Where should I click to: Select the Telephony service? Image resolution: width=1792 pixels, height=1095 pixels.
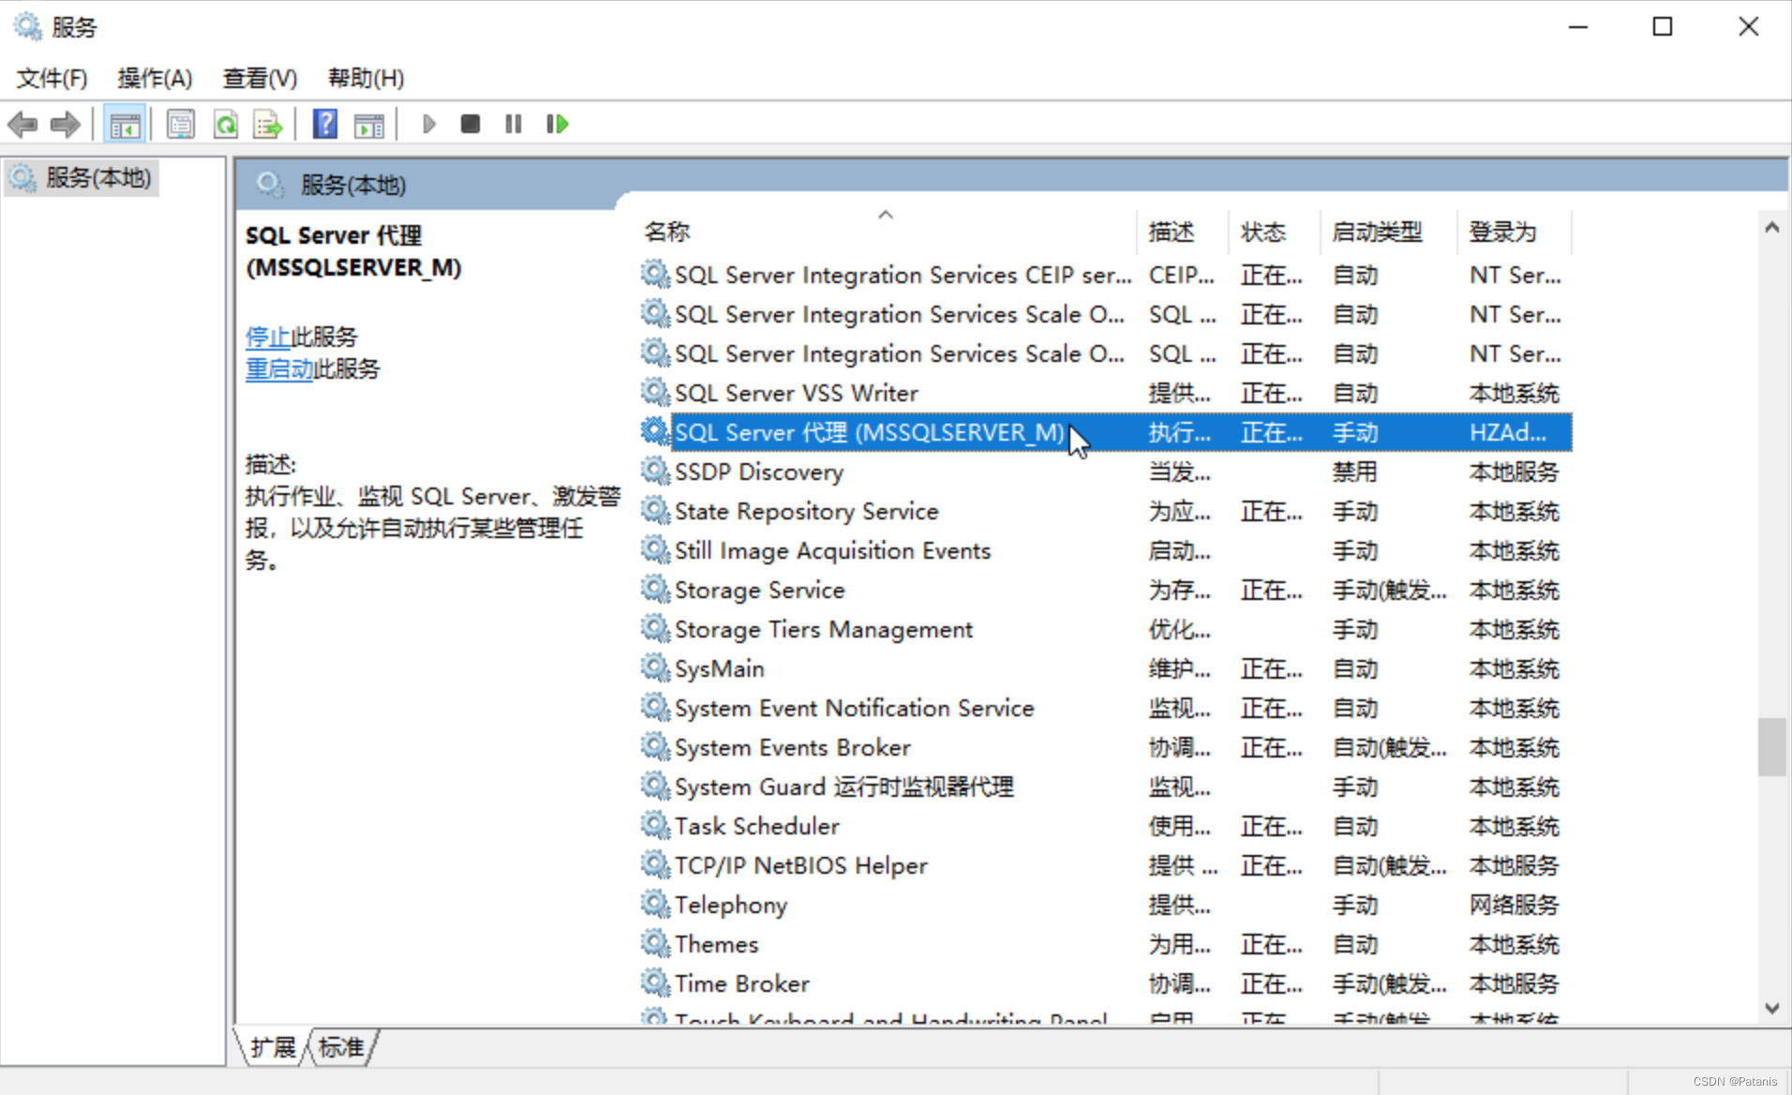1105,905
